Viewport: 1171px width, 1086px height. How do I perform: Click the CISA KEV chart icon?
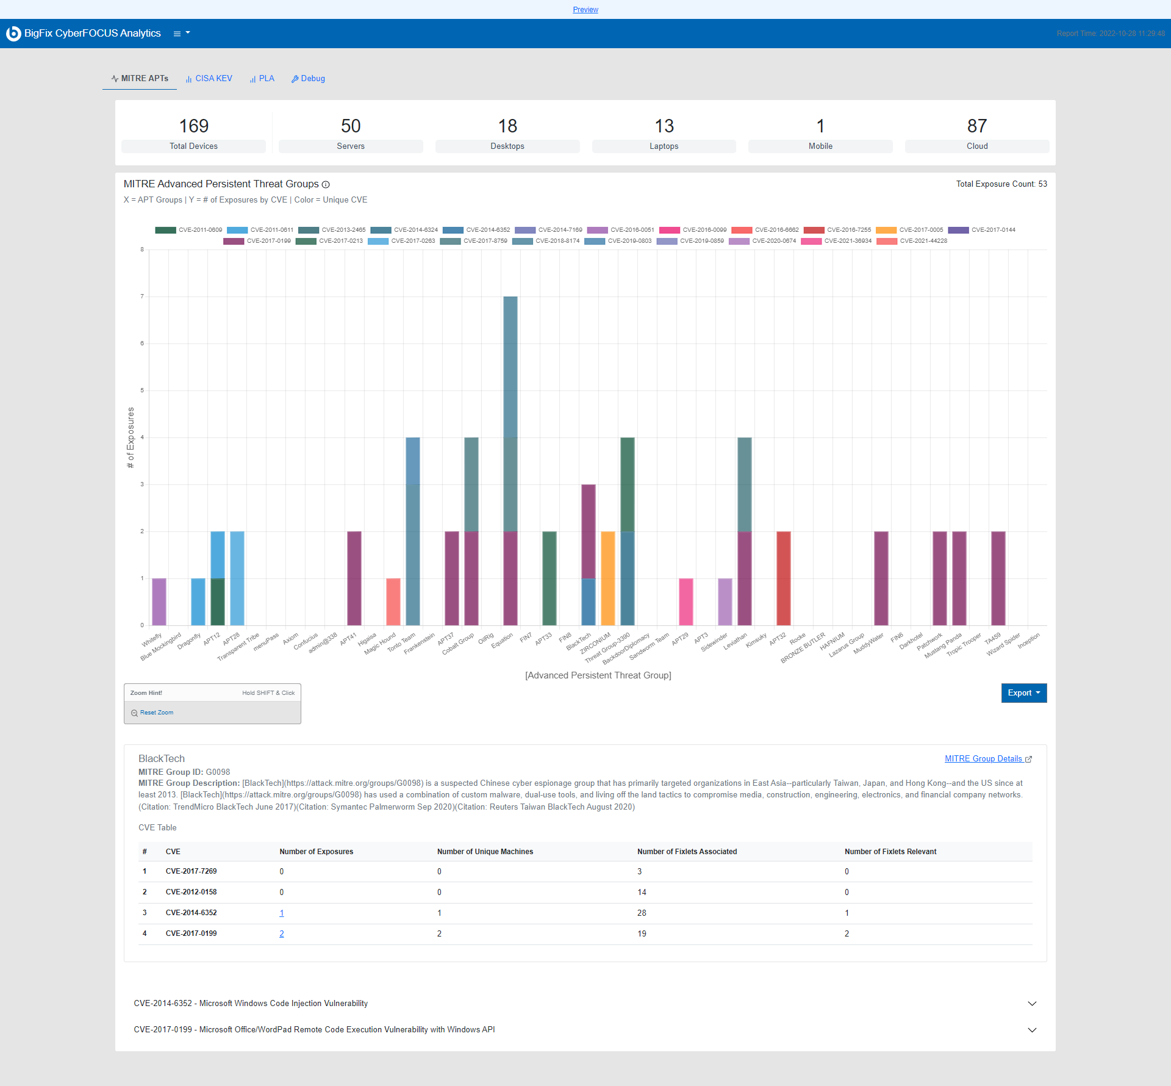(188, 79)
